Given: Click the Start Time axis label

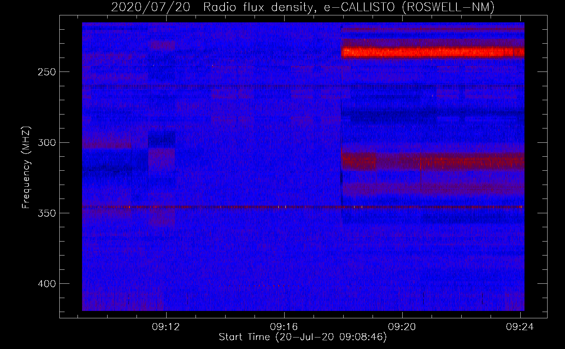Looking at the screenshot, I should click(x=303, y=337).
